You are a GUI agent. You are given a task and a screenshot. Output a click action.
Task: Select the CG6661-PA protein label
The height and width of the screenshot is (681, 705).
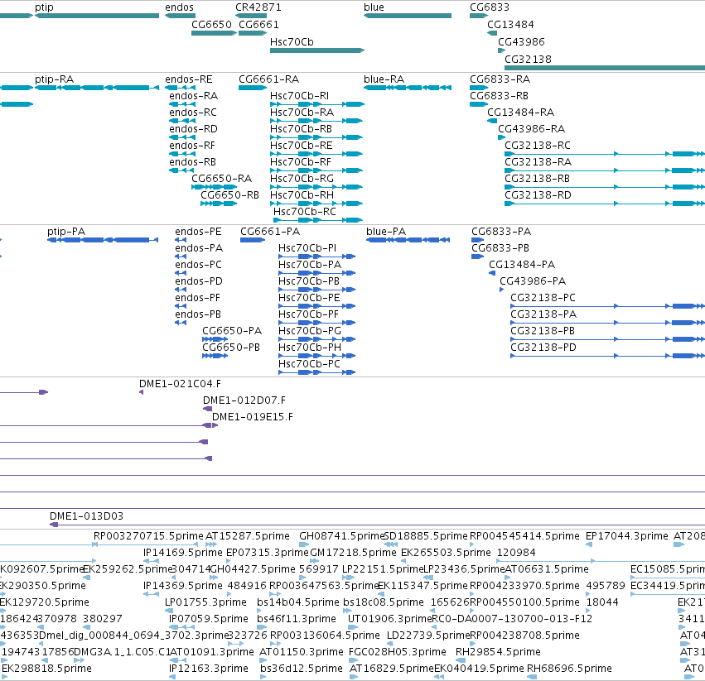(270, 232)
